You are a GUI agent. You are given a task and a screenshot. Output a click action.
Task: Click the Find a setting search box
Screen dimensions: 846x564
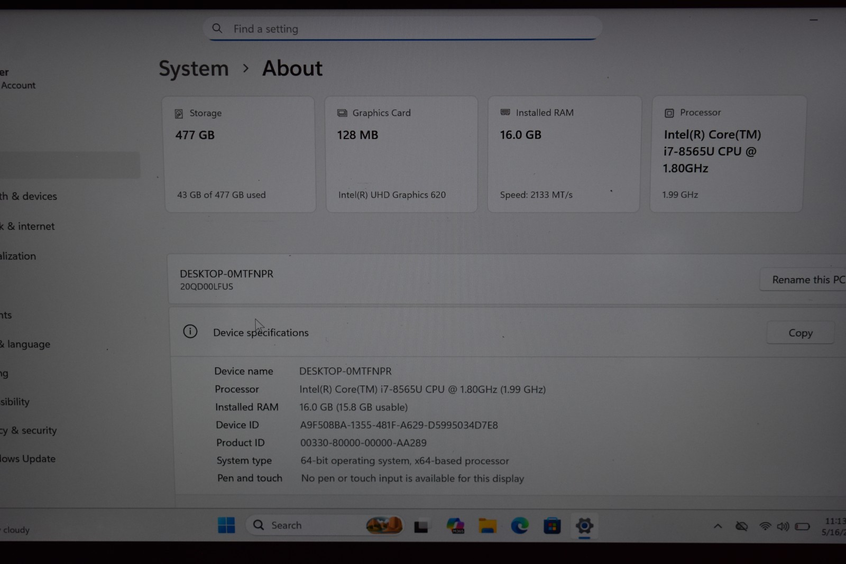coord(402,29)
